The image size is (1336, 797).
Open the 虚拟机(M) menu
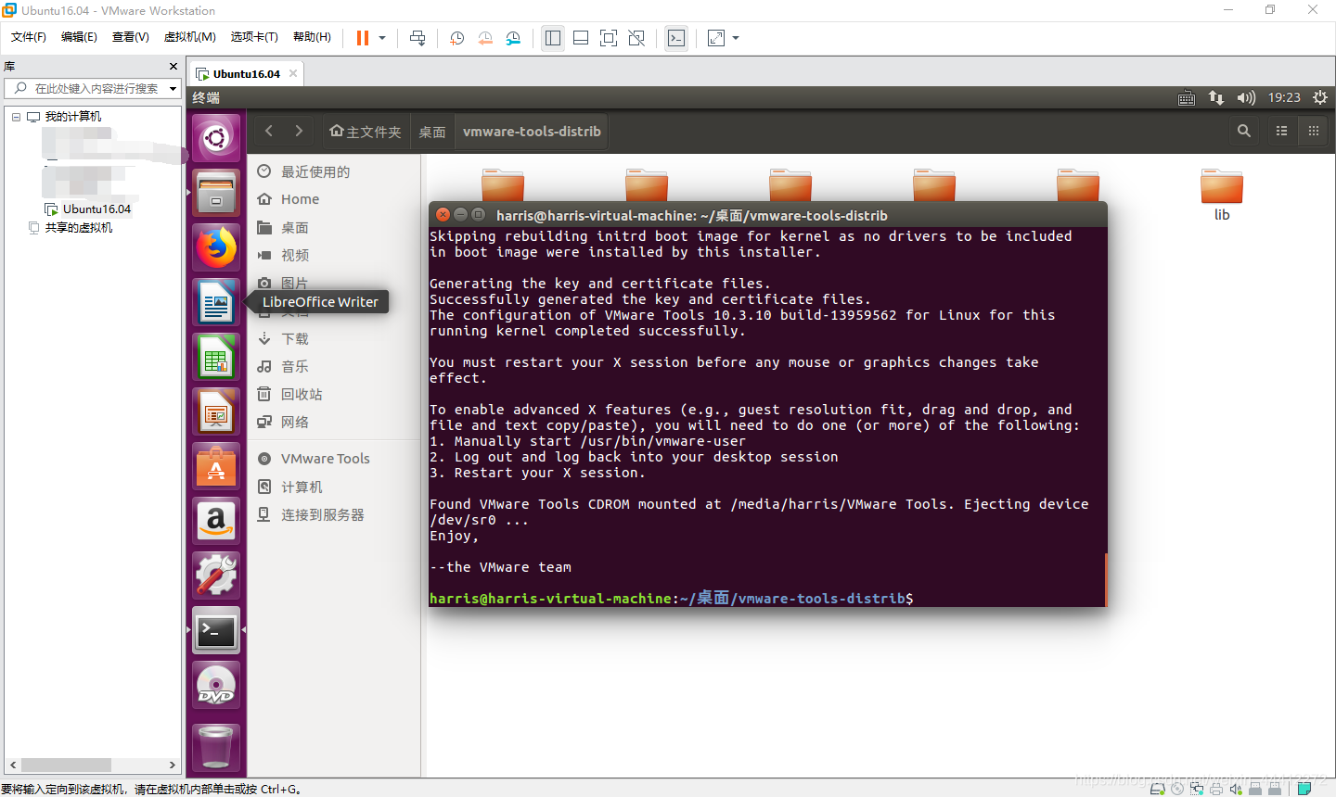click(x=189, y=37)
